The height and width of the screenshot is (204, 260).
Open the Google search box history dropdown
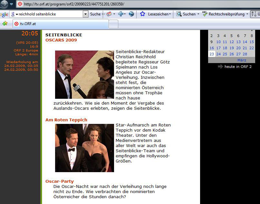coord(85,14)
